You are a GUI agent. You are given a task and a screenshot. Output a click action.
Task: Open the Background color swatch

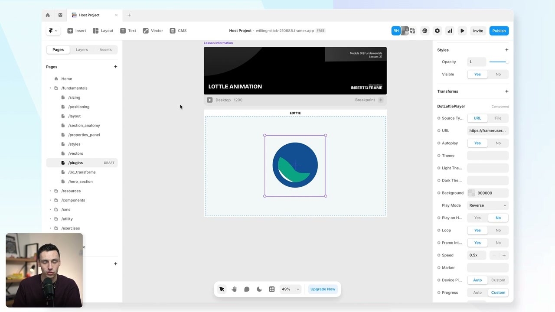[x=472, y=193]
